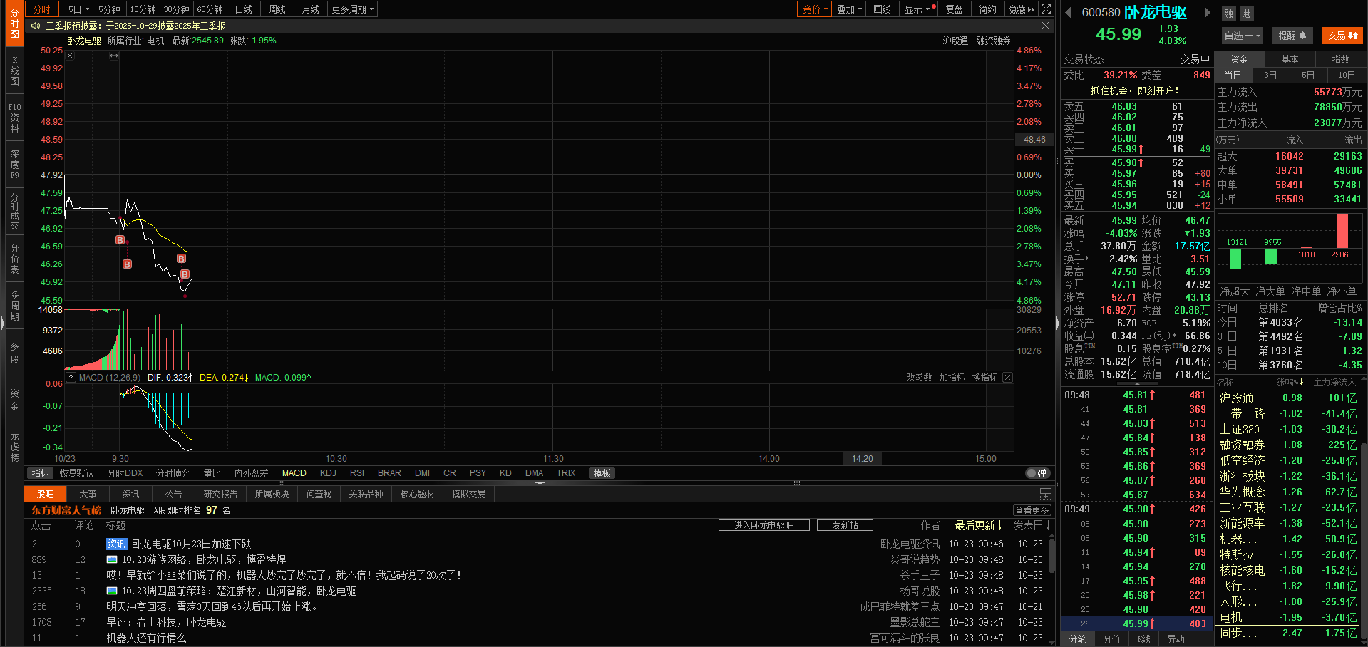The image size is (1368, 647).
Task: Open 分时成交 sidebar item
Action: coord(14,211)
